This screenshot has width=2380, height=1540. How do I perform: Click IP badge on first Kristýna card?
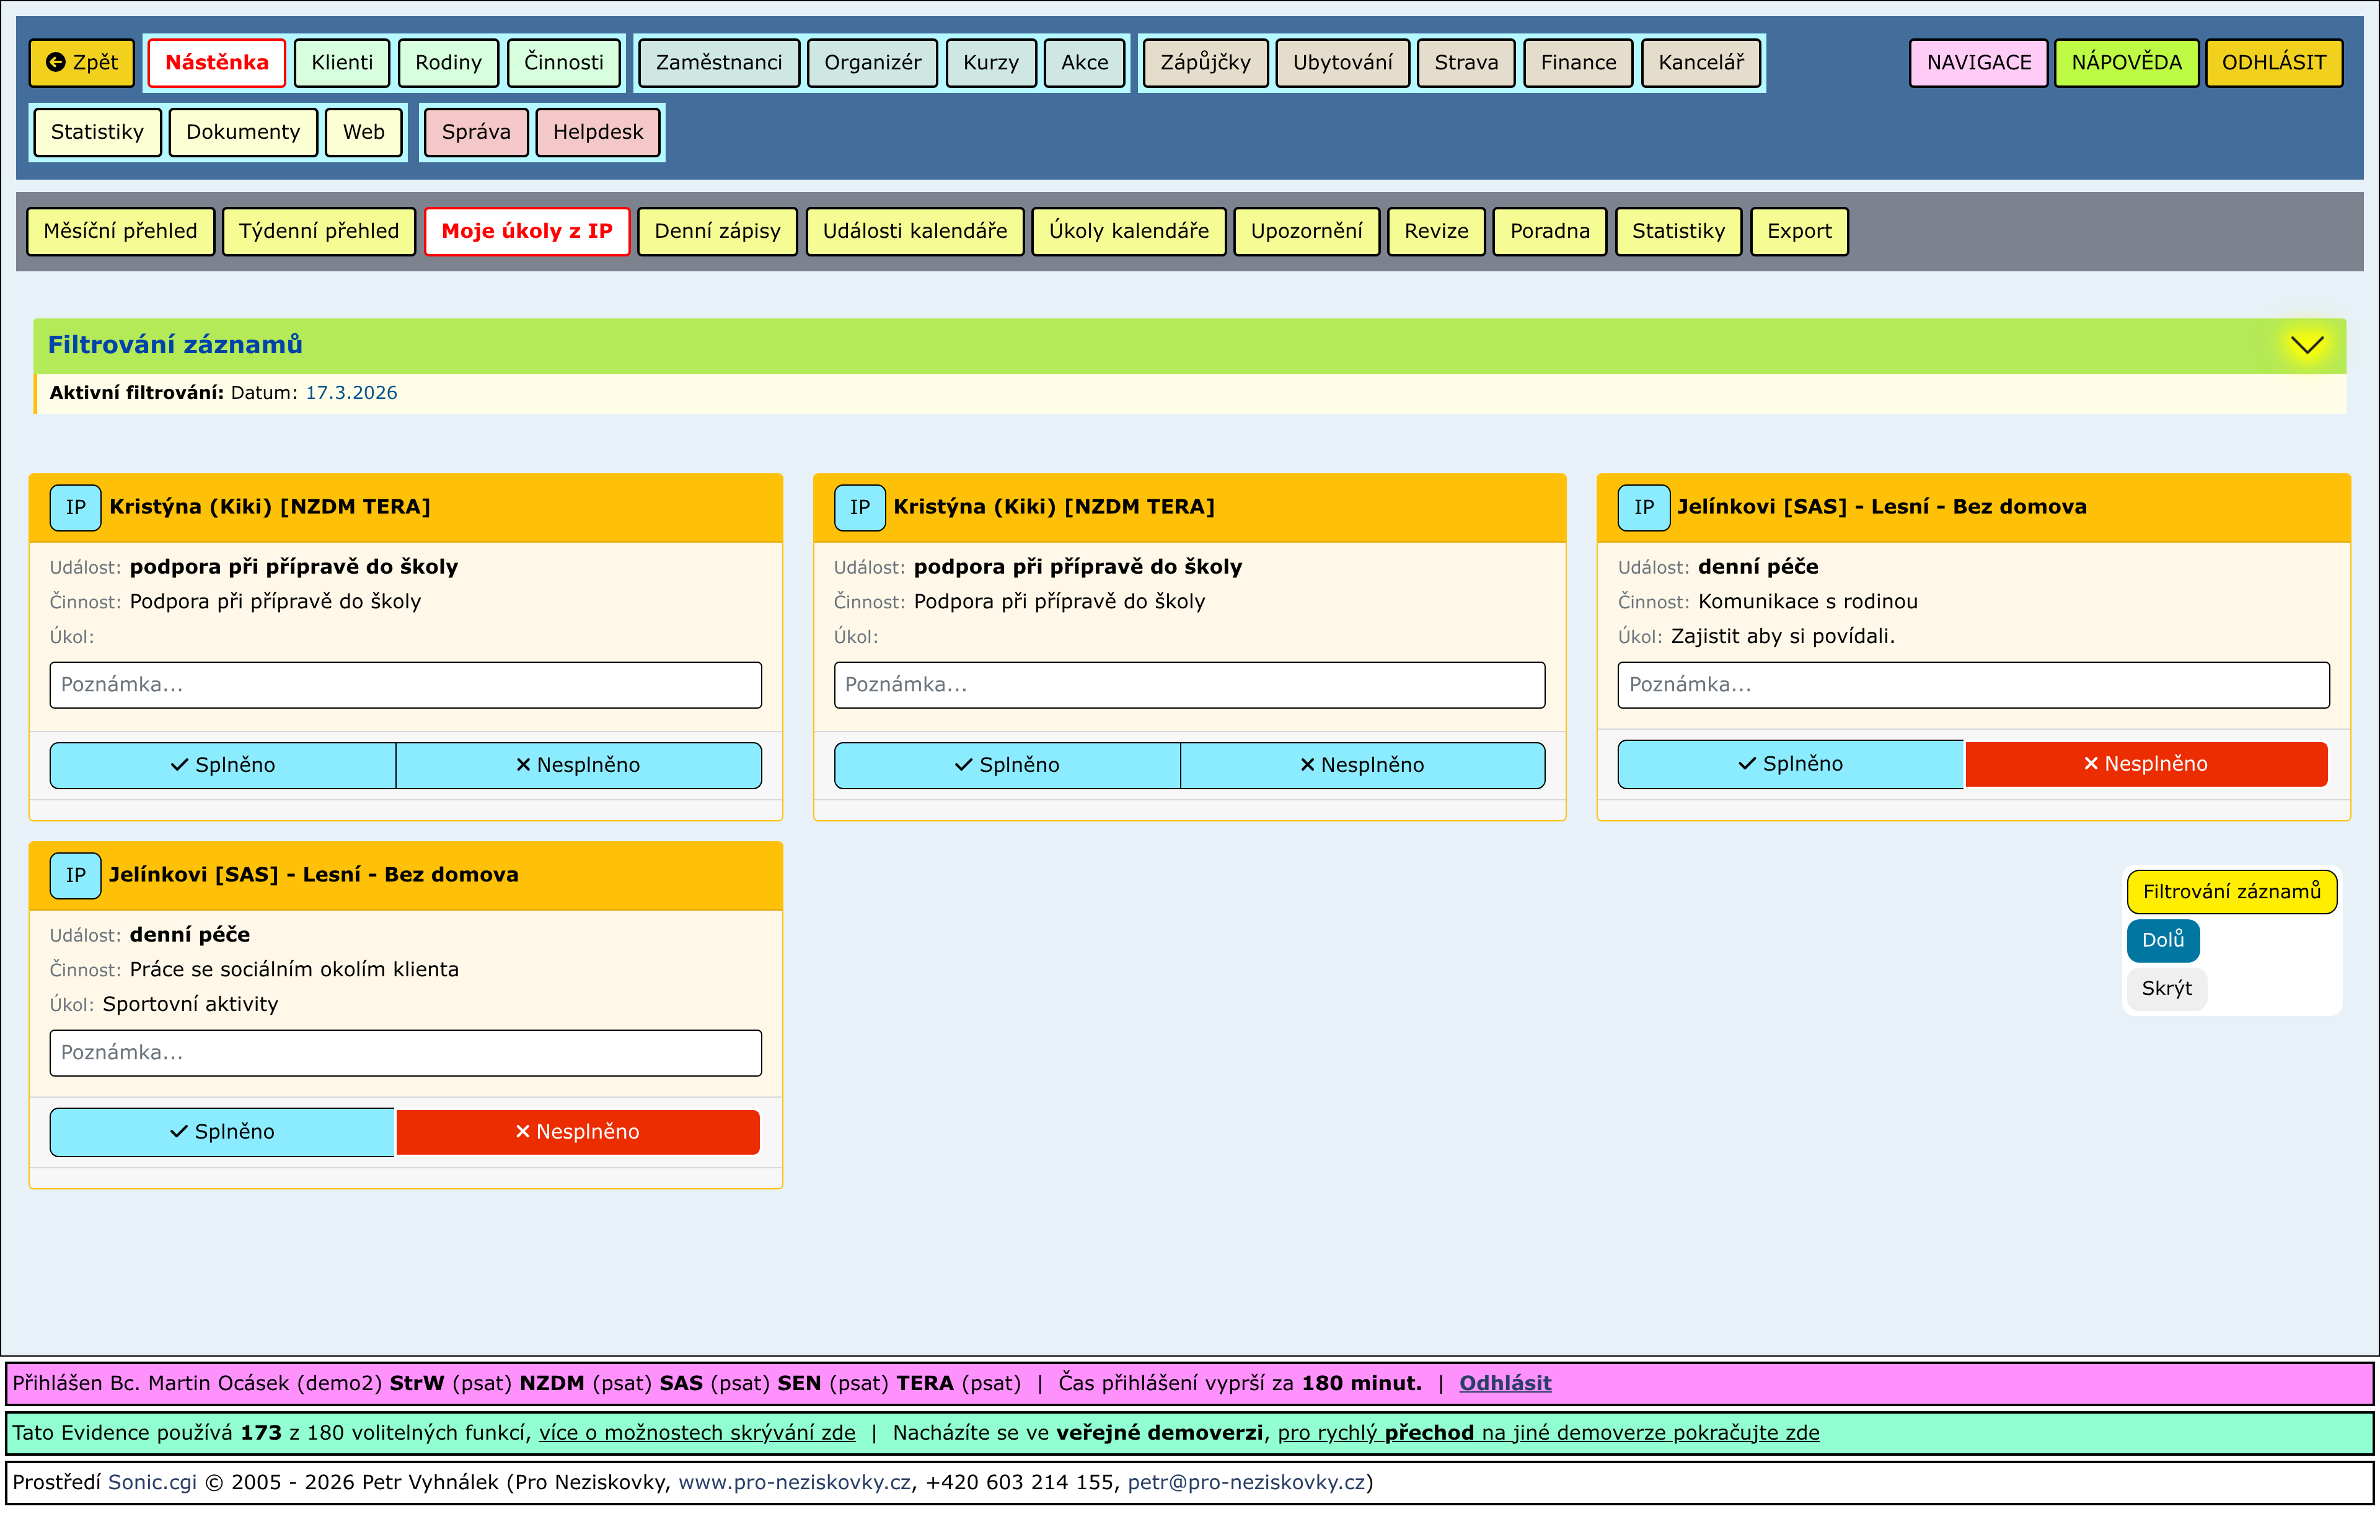tap(75, 507)
